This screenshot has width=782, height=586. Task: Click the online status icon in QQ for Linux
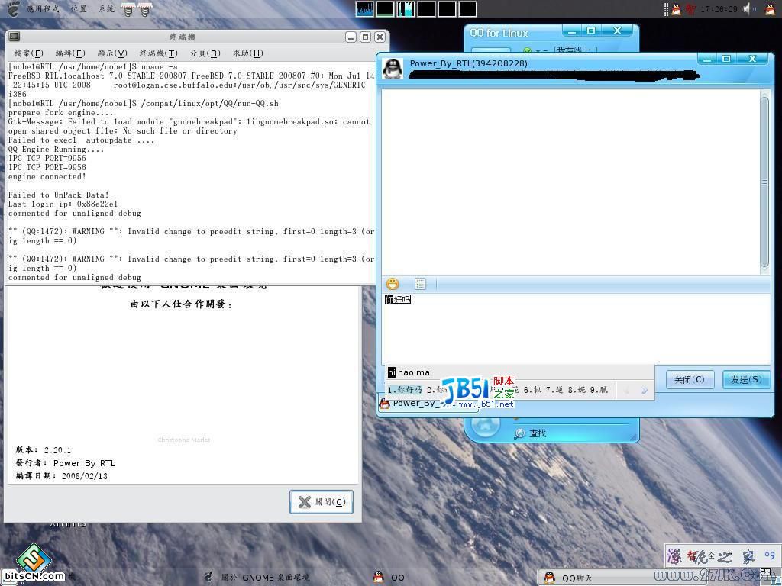527,50
